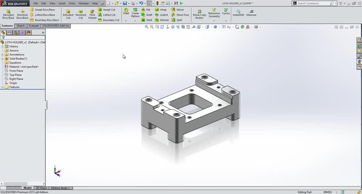Screen dimensions: 362x194
Task: Open the Tools menu
Action: 72,3
